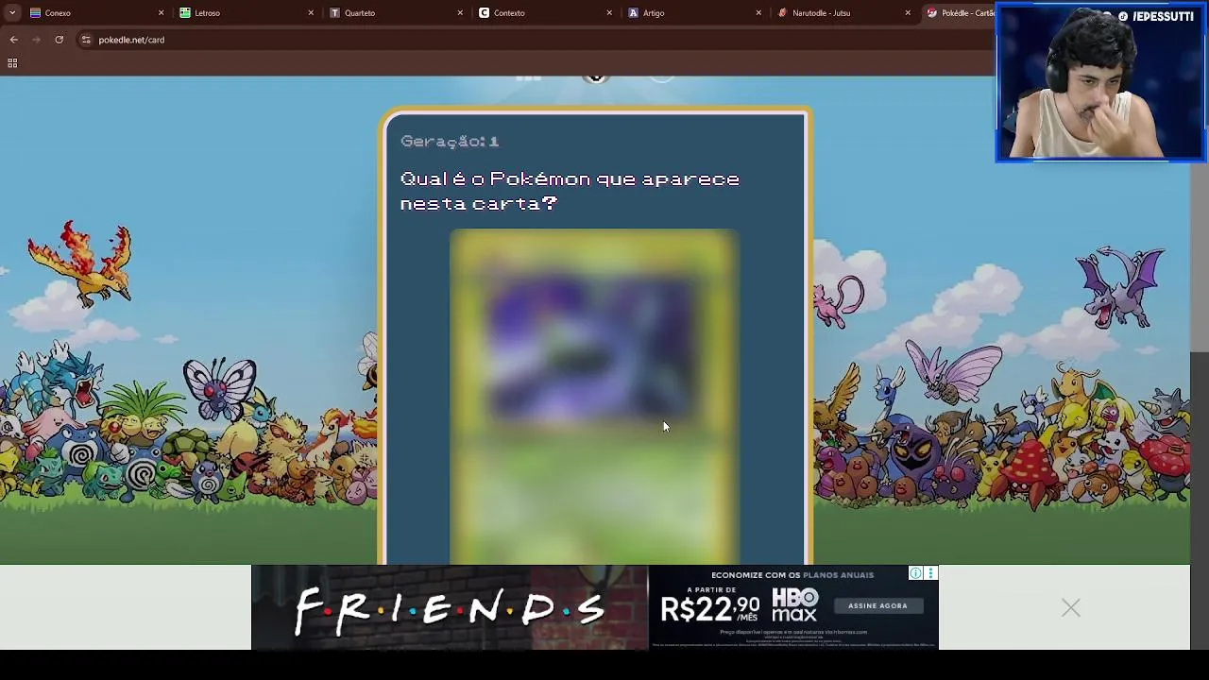This screenshot has height=680, width=1209.
Task: Open the ad options menu on the banner
Action: pyautogui.click(x=930, y=573)
